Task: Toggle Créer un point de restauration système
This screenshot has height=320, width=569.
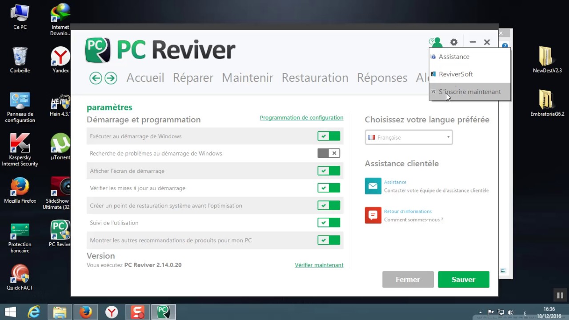Action: point(329,205)
